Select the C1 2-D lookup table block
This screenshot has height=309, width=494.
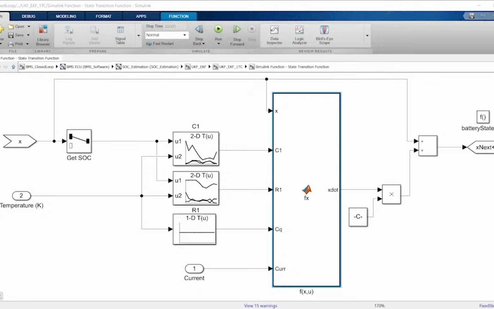click(196, 148)
